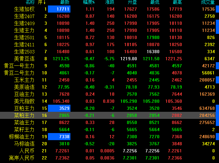Image resolution: width=219 pixels, height=163 pixels.
Task: Select the 生猪2409 contract name
Action: point(24,24)
